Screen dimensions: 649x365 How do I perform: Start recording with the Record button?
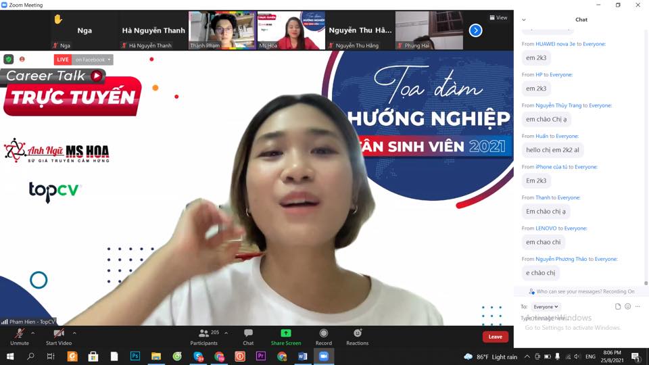coord(324,336)
